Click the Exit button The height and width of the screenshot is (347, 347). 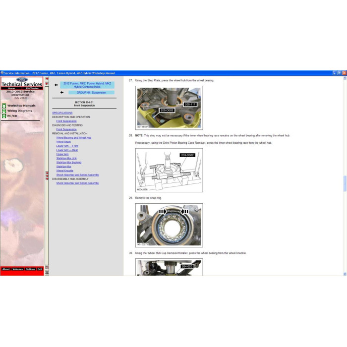(40, 269)
